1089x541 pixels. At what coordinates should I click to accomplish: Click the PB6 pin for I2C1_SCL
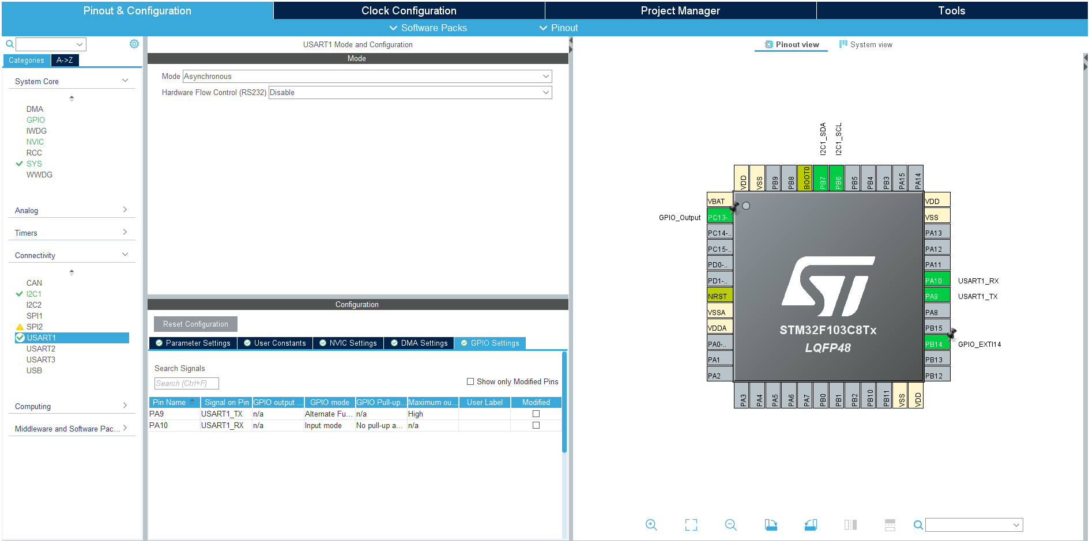pyautogui.click(x=838, y=178)
